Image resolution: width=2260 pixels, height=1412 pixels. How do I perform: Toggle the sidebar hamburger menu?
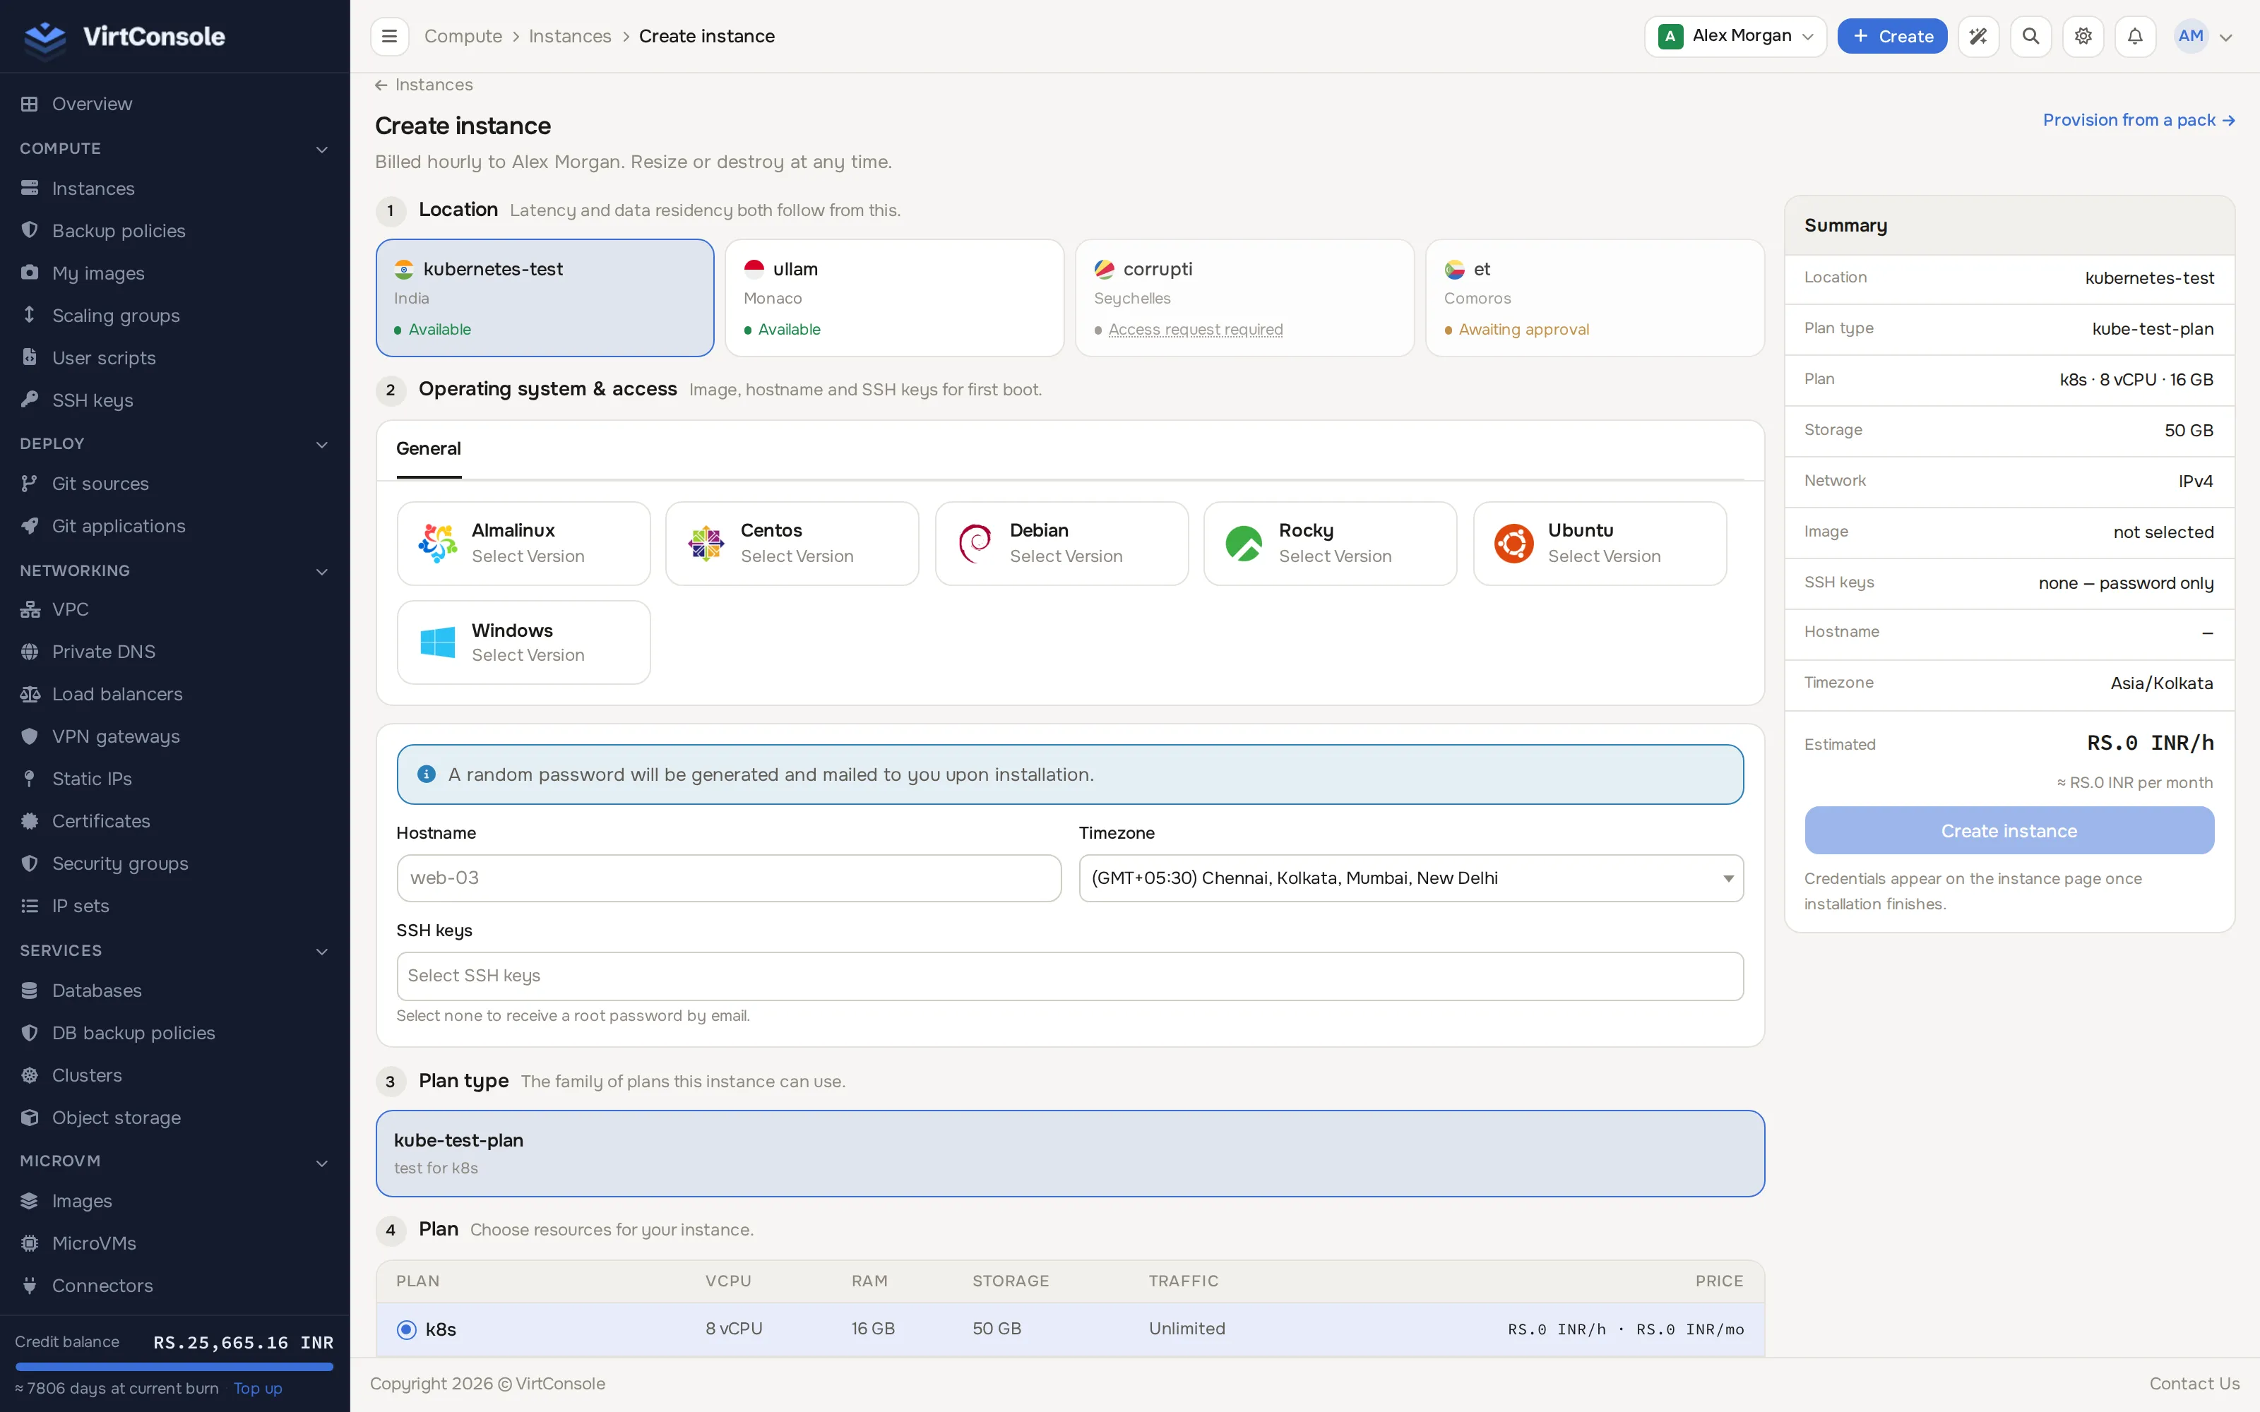pyautogui.click(x=389, y=37)
